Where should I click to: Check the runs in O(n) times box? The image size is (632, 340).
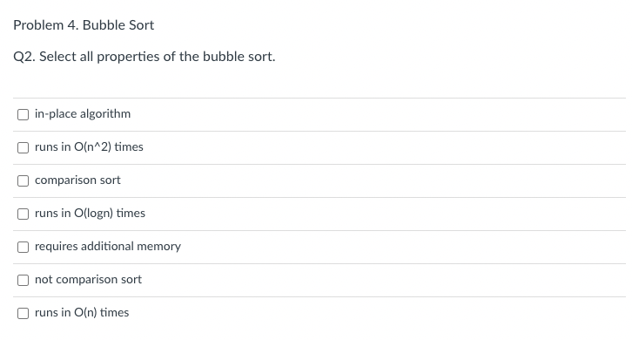click(23, 313)
